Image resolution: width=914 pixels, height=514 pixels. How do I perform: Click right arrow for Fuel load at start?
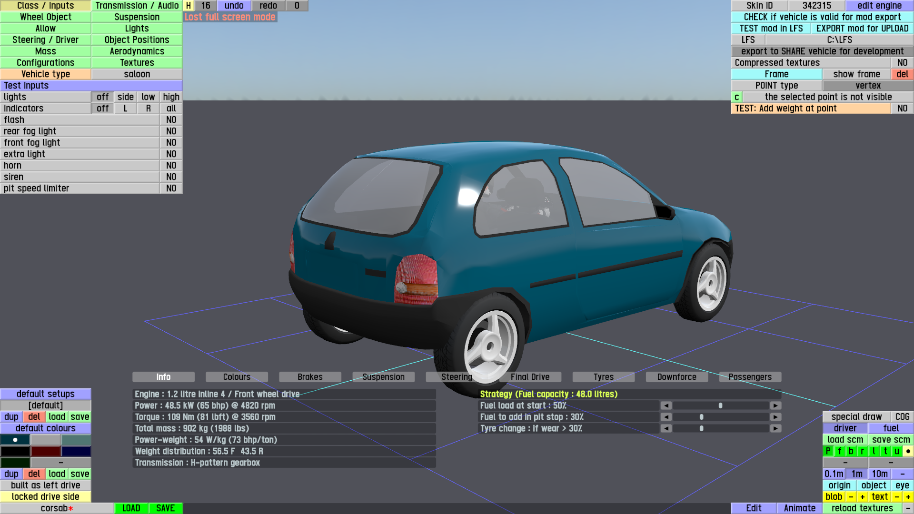point(775,405)
